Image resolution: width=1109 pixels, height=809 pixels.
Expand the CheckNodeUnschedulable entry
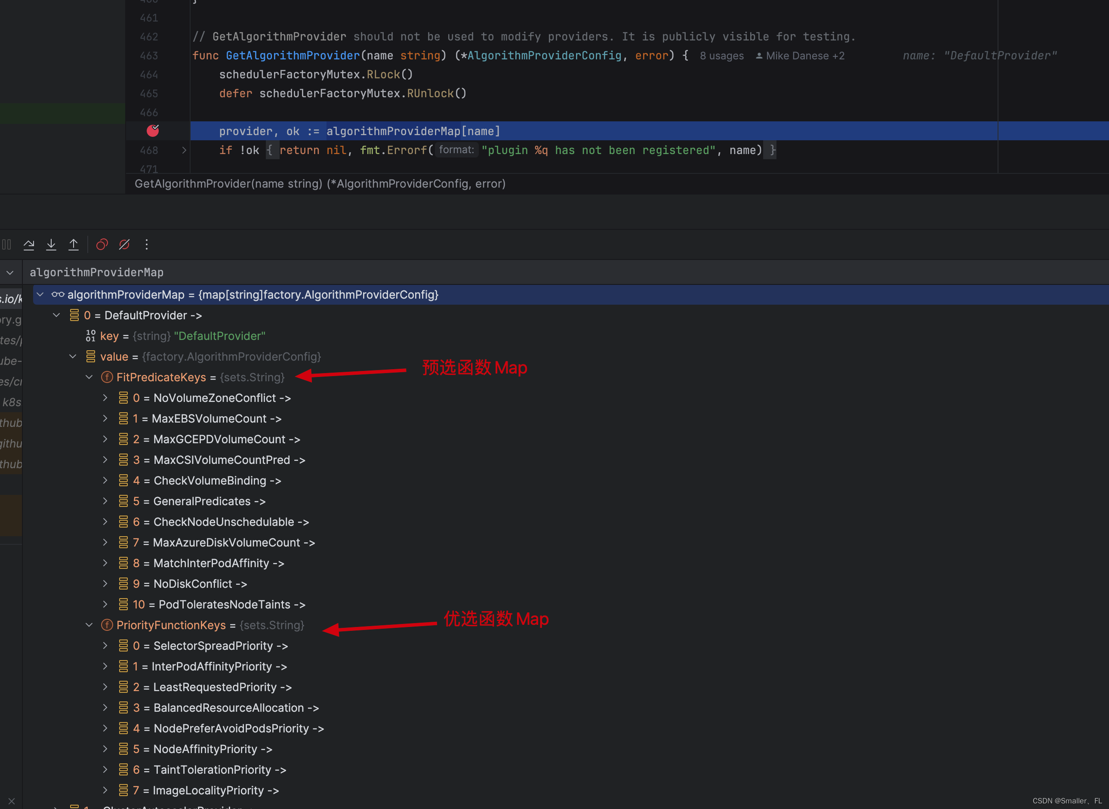pyautogui.click(x=105, y=522)
